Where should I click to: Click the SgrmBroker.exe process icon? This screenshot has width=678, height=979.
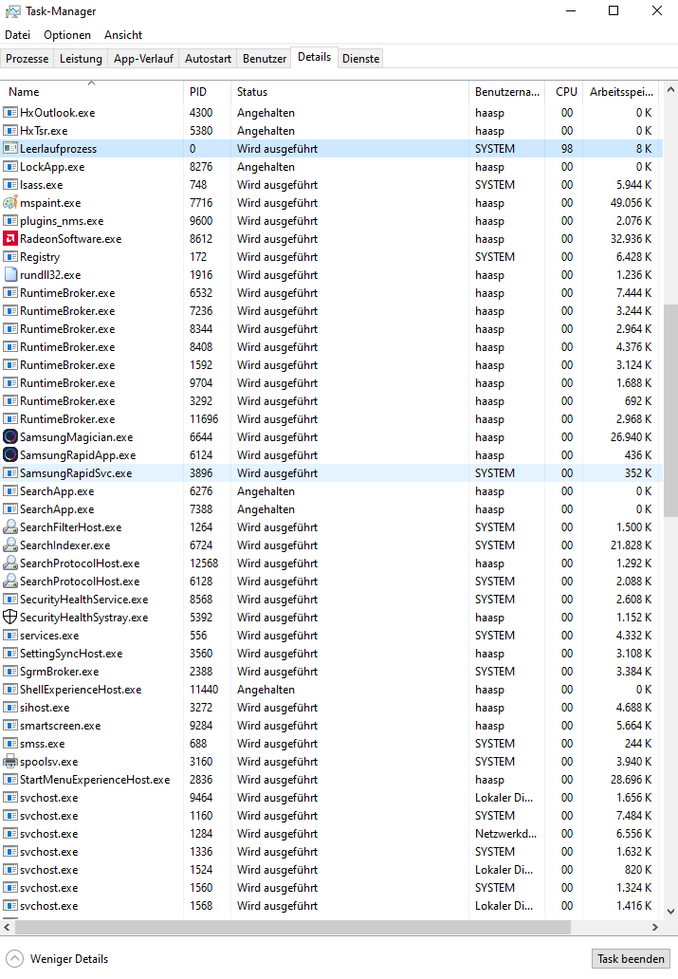[10, 672]
